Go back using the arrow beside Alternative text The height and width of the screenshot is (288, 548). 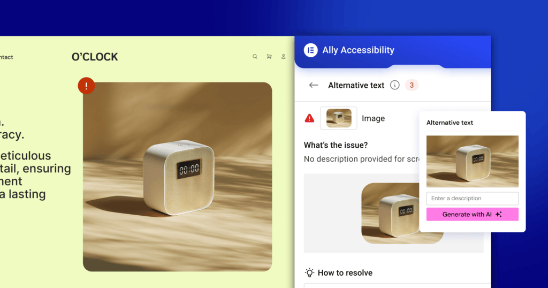pos(314,85)
